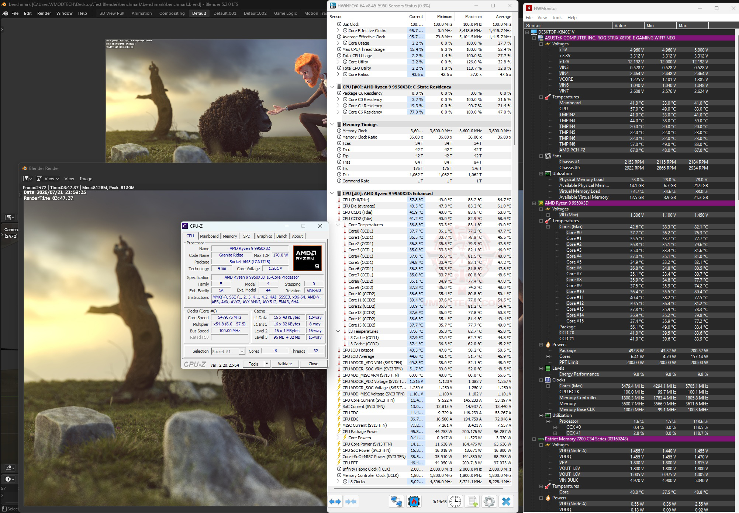Open CPU-Z Mainboard tab
This screenshot has height=513, width=739.
pos(209,236)
